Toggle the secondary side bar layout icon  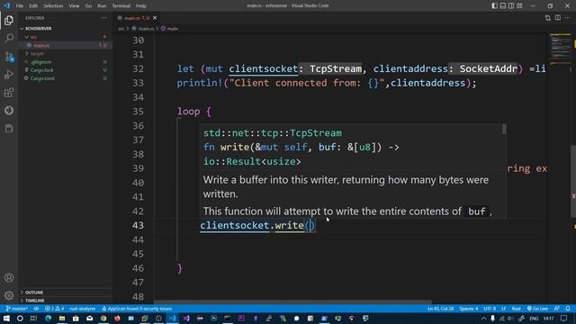[511, 6]
